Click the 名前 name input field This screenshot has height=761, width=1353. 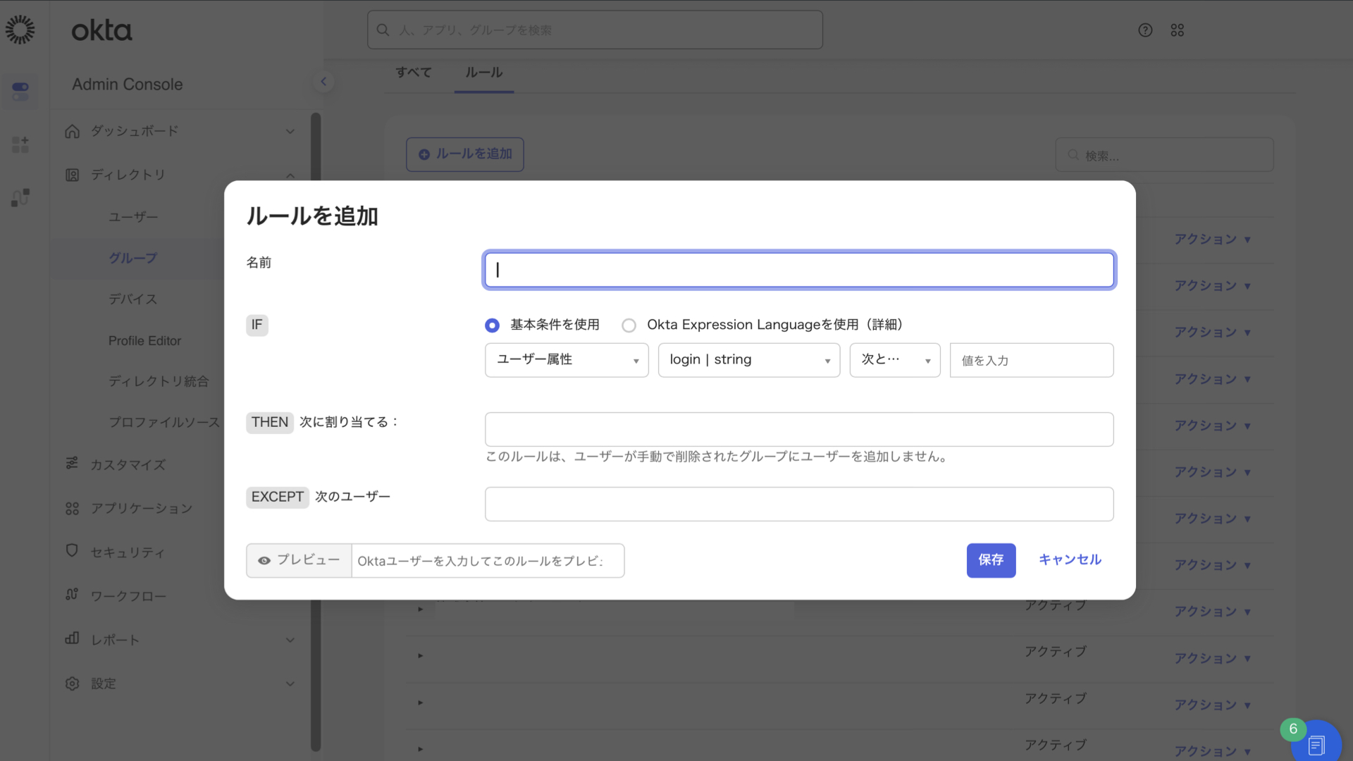(x=798, y=269)
